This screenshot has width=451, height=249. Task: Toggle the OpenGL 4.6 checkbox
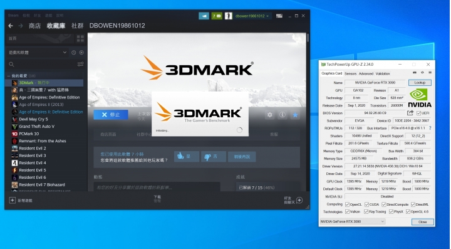point(408,211)
